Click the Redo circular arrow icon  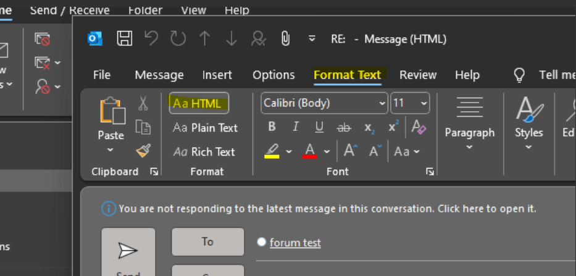pos(178,38)
